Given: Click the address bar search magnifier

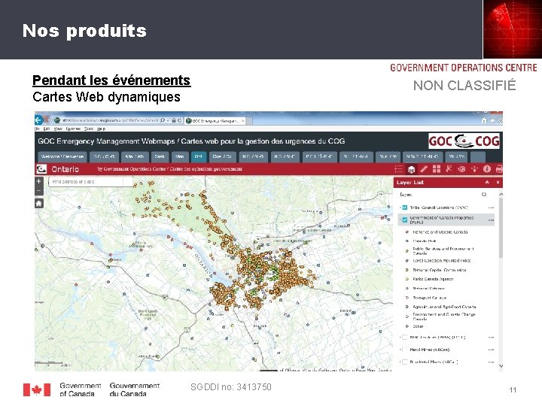Looking at the screenshot, I should (163, 120).
